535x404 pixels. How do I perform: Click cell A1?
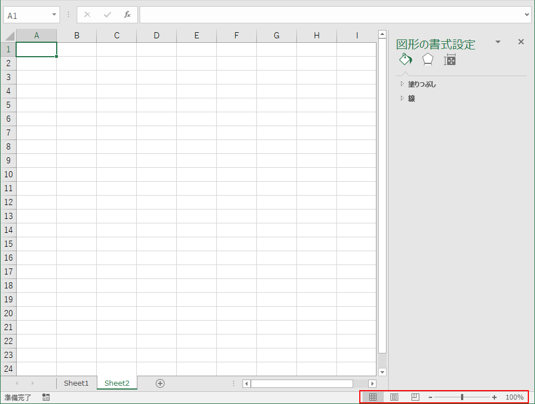click(37, 49)
